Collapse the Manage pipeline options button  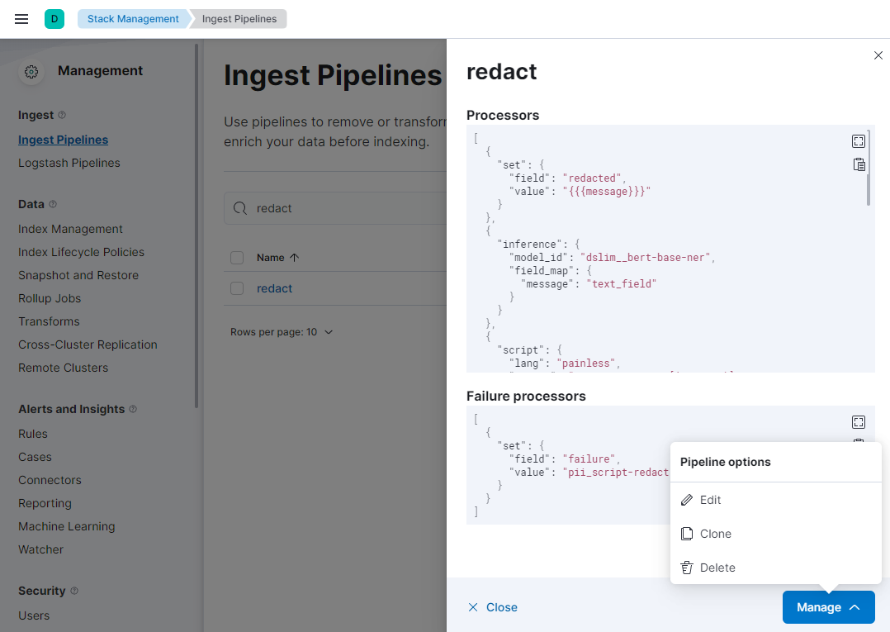pyautogui.click(x=828, y=607)
